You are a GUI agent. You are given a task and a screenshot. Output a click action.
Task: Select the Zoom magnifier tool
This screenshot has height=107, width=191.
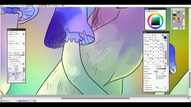click(147, 38)
